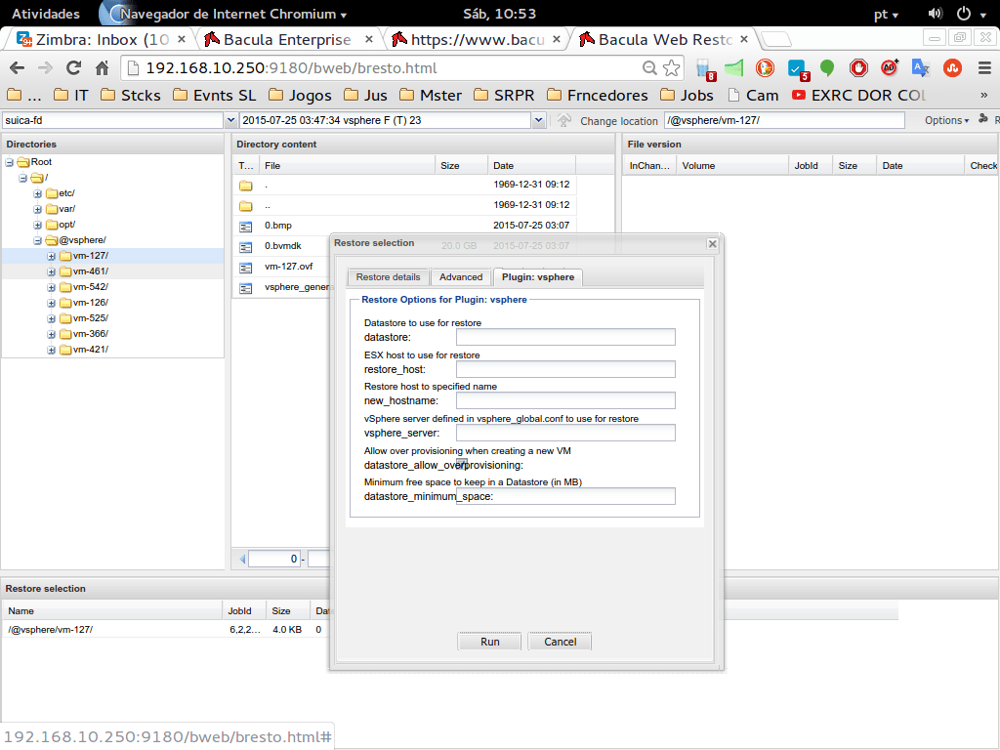
Task: Click the datastore_minimum_space input field
Action: point(565,496)
